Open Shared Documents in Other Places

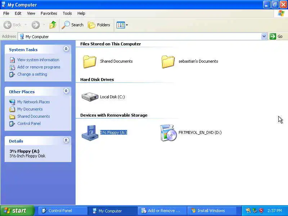pos(33,116)
